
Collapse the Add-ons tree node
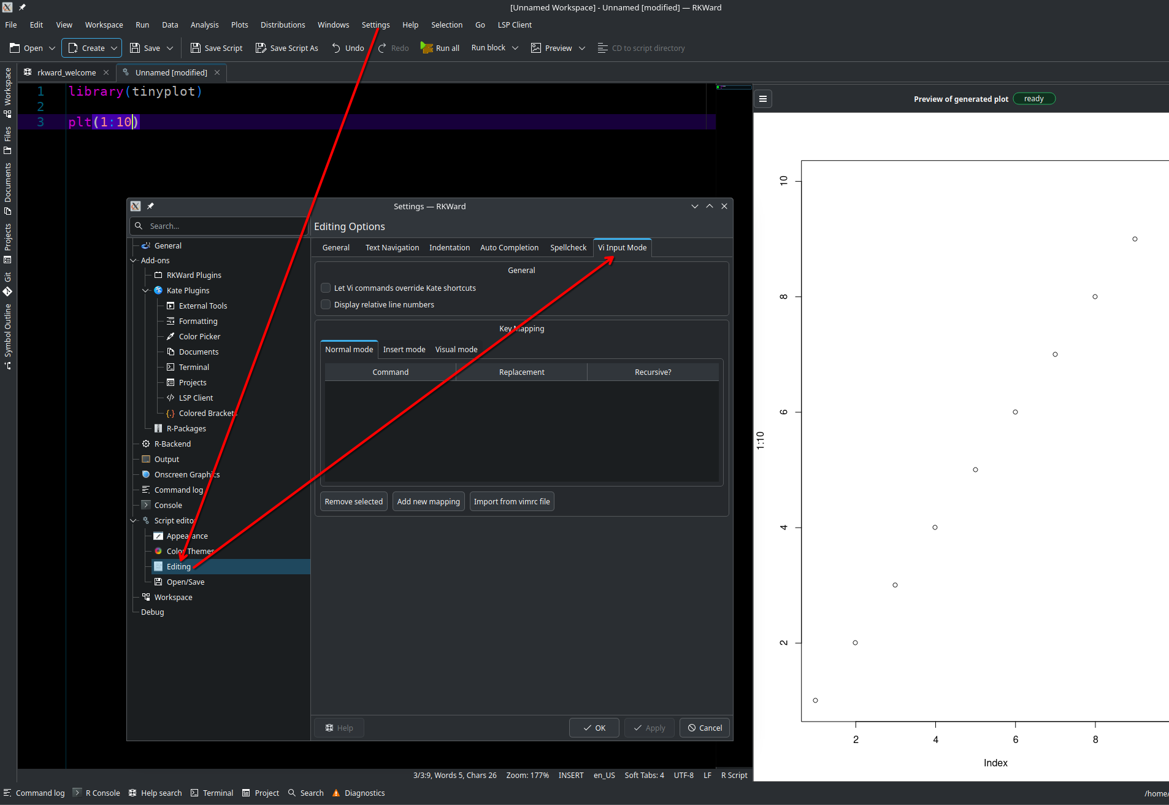[134, 260]
